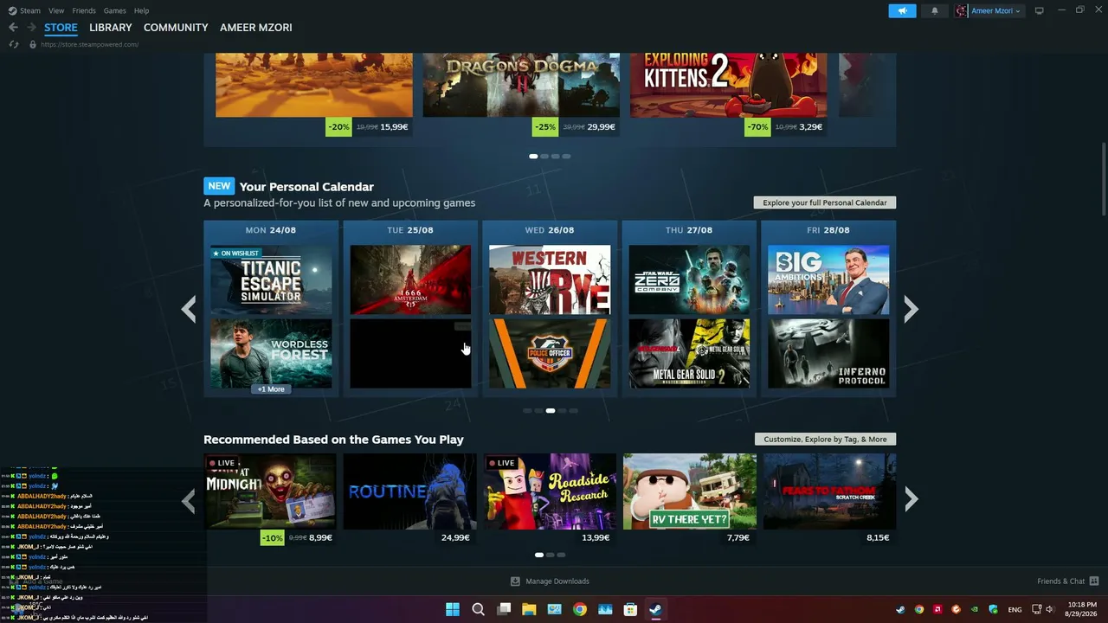Click Explore your full Personal Calendar
Viewport: 1108px width, 623px height.
pyautogui.click(x=825, y=202)
